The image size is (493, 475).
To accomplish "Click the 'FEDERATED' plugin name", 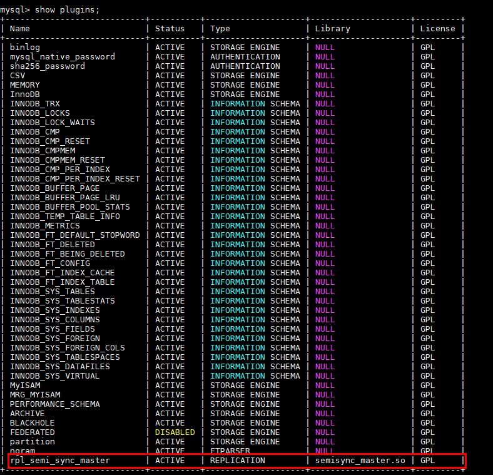I will click(33, 432).
